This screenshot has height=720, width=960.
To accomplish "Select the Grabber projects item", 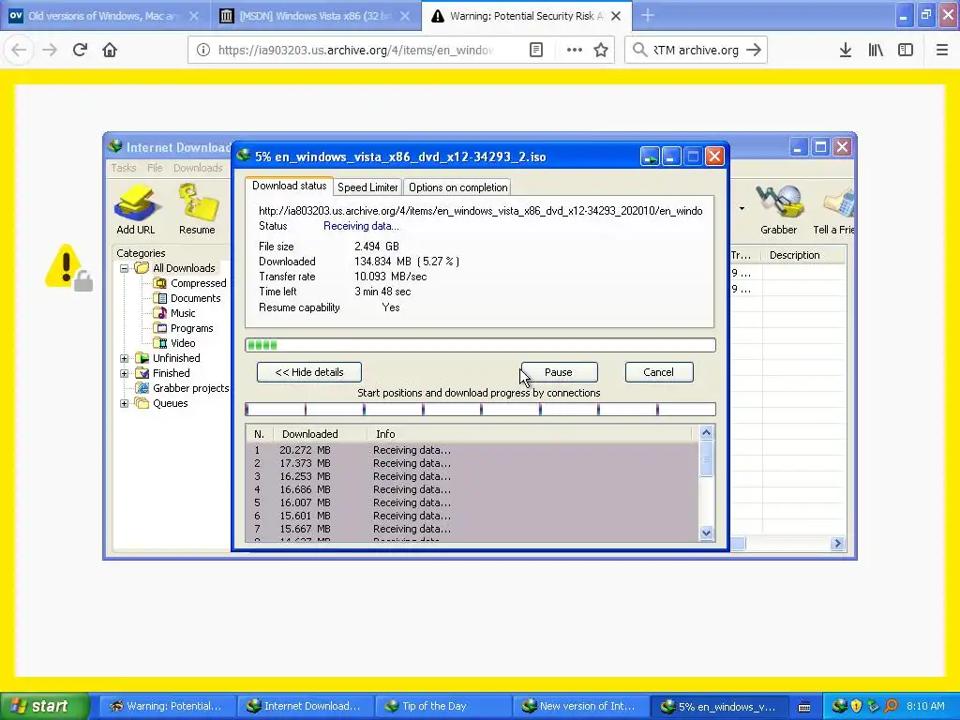I will click(183, 388).
